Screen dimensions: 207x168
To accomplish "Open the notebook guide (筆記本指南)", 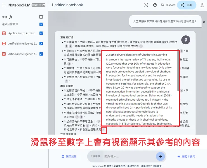I will click(186, 156).
